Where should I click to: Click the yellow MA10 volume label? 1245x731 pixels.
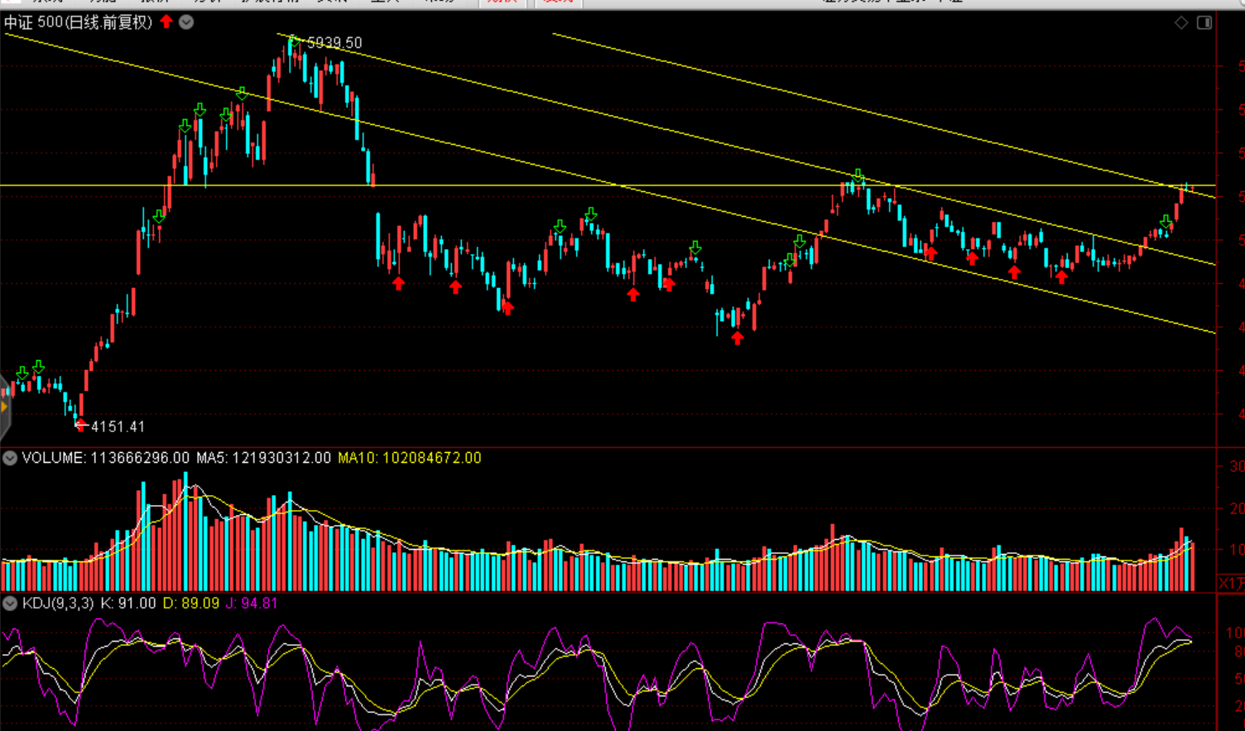coord(409,458)
